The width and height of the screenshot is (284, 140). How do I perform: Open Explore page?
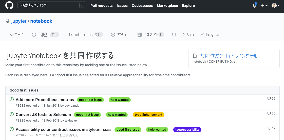188,6
